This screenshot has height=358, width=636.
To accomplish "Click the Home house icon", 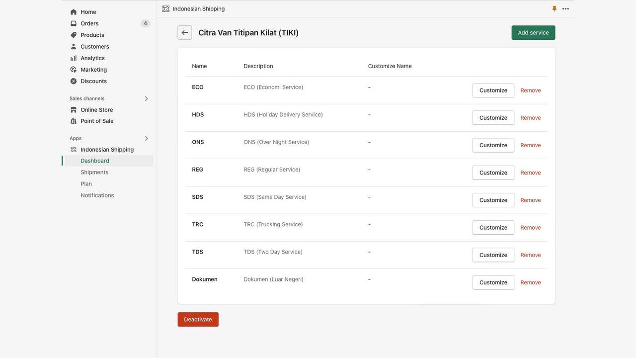I will pyautogui.click(x=74, y=12).
